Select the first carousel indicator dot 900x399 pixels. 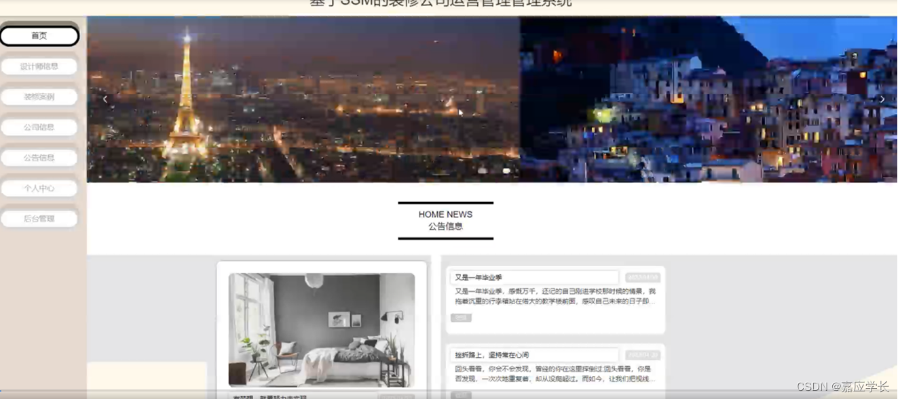pyautogui.click(x=483, y=171)
